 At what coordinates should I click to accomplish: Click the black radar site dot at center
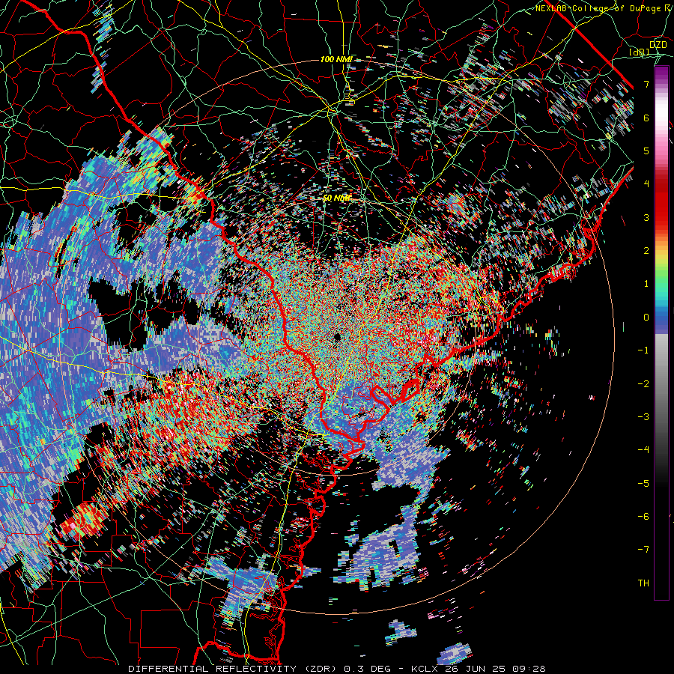point(337,337)
